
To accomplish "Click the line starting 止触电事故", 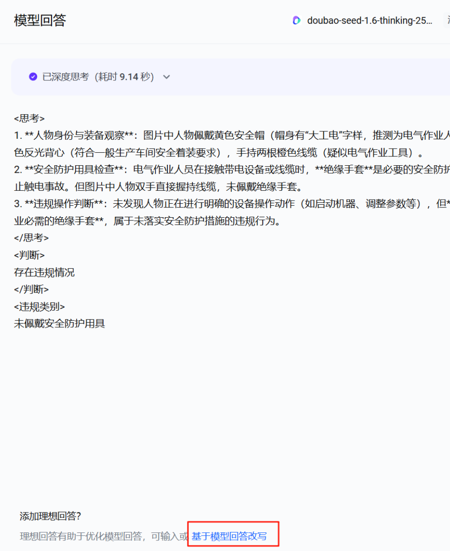I will tap(158, 187).
